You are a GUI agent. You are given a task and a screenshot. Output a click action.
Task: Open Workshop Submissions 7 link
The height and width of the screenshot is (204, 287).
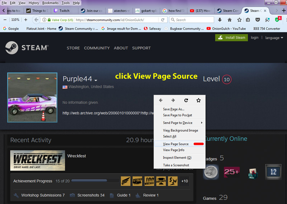click(43, 195)
